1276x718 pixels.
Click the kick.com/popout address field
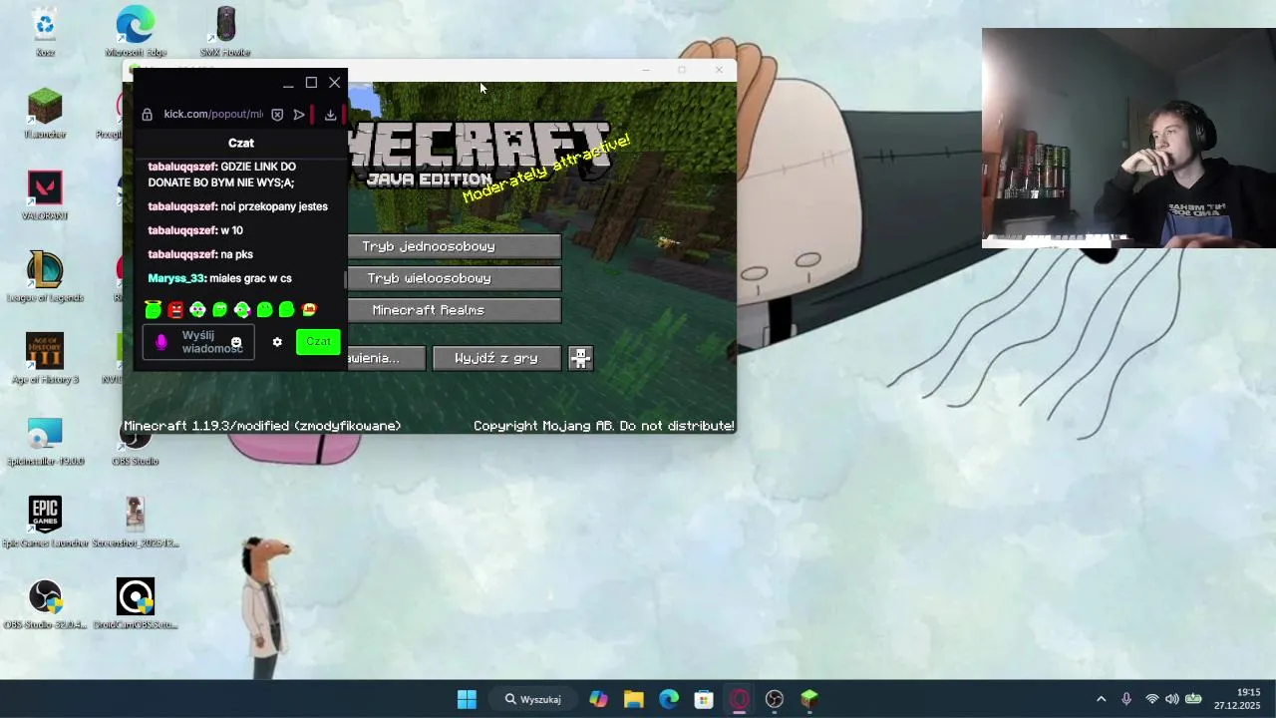[x=213, y=115]
